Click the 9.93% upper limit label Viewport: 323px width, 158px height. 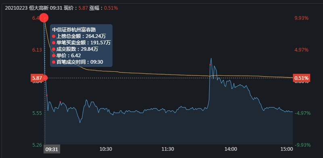click(x=302, y=18)
